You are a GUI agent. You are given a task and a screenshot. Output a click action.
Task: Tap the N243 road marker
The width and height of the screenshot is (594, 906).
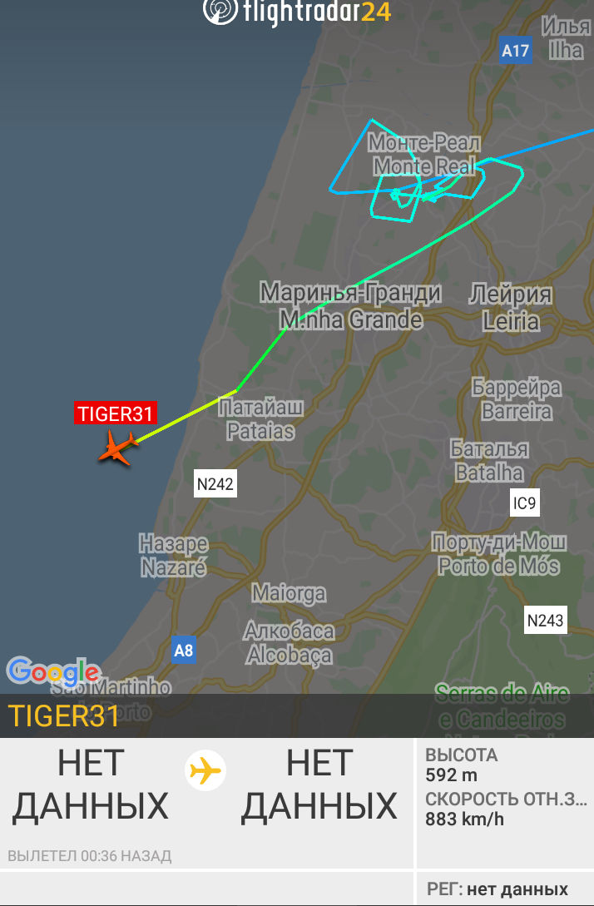click(x=546, y=621)
